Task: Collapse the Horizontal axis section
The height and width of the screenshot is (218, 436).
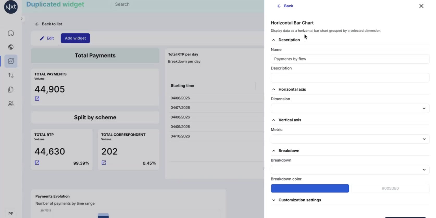Action: 273,89
